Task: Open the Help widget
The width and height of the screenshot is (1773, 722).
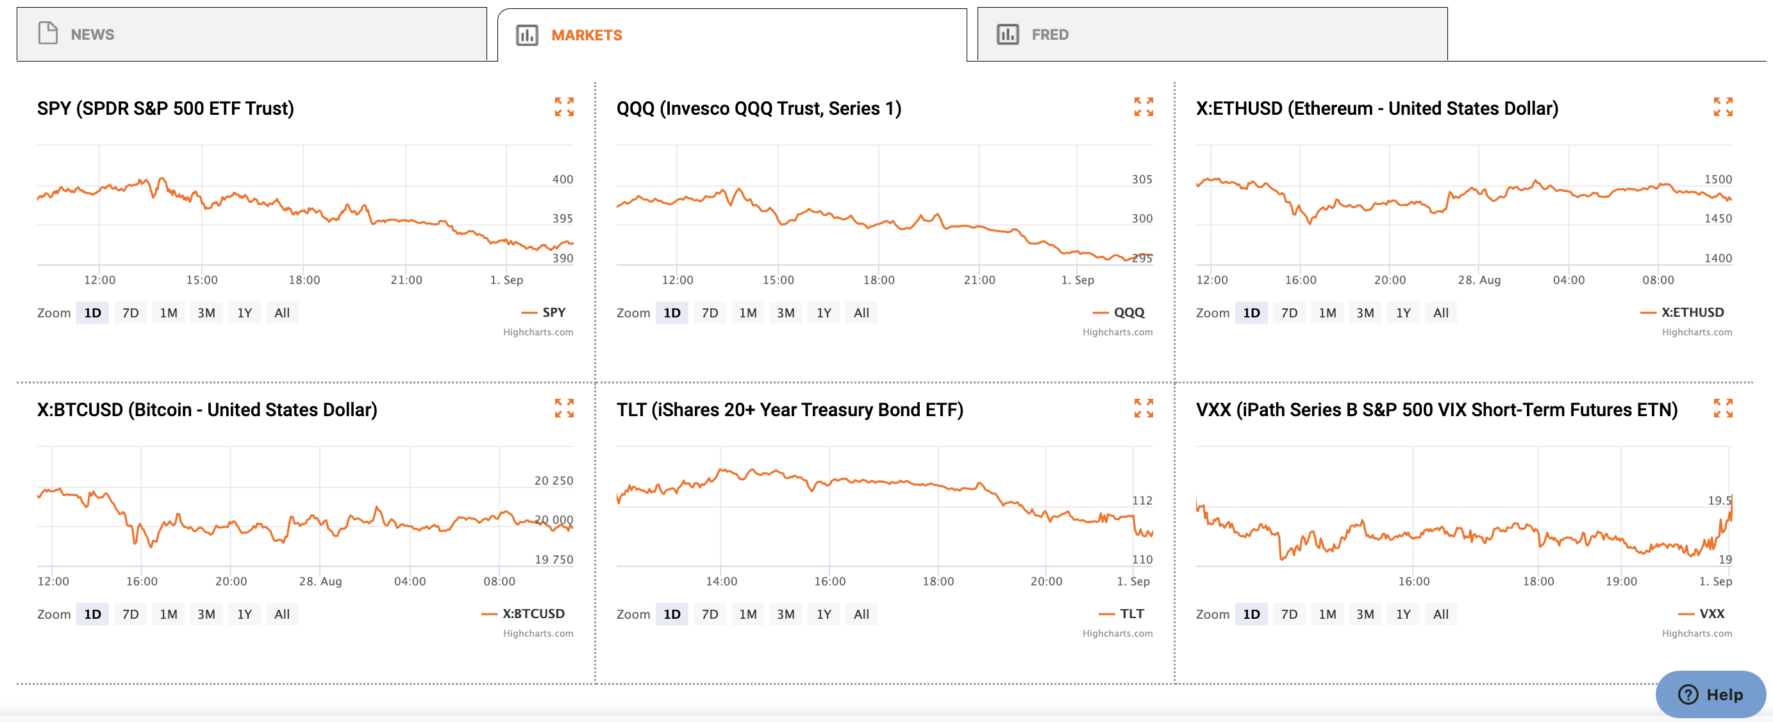Action: [x=1710, y=694]
